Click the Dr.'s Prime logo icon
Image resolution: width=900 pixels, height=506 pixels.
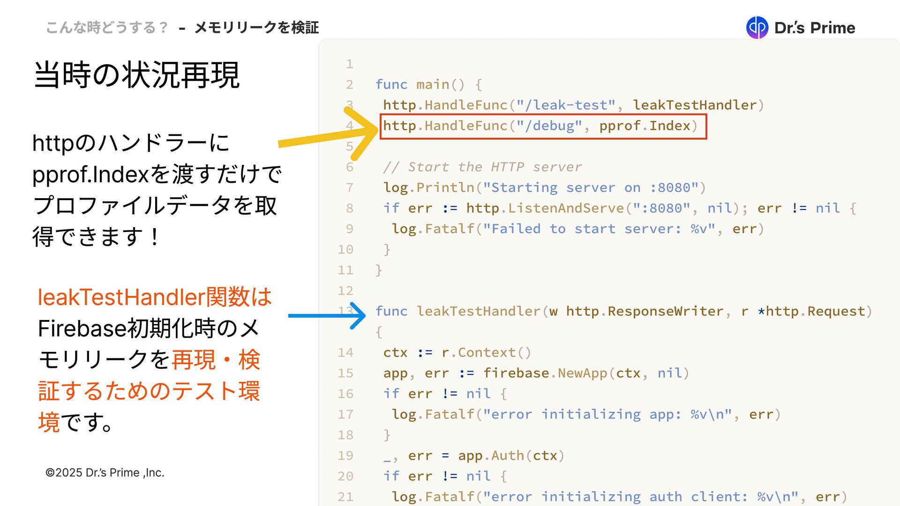(x=757, y=28)
